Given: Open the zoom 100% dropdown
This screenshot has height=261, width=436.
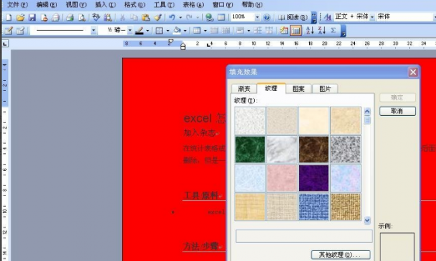Looking at the screenshot, I should tap(257, 17).
